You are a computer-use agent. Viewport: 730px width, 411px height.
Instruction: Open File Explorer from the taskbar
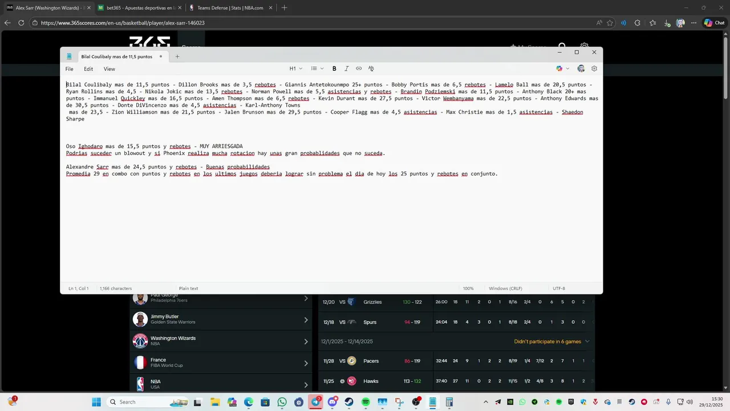pos(215,402)
